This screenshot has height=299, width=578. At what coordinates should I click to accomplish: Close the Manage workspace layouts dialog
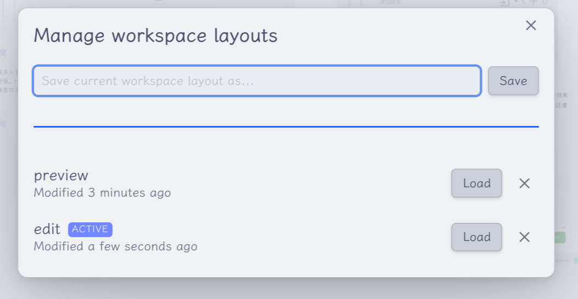(x=530, y=25)
